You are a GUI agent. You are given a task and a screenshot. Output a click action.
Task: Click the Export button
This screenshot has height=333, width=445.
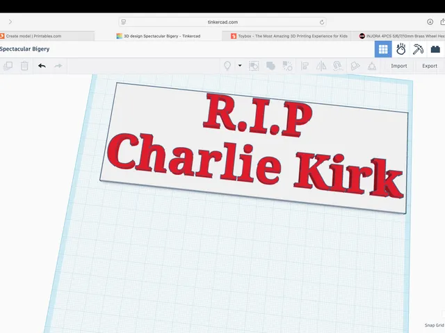[x=430, y=66]
